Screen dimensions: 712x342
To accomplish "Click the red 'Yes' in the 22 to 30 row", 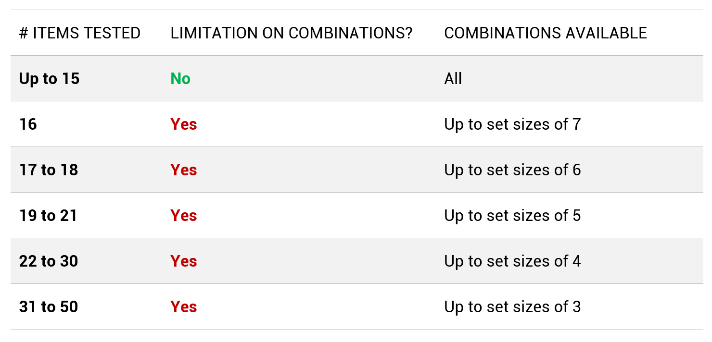I will click(184, 261).
